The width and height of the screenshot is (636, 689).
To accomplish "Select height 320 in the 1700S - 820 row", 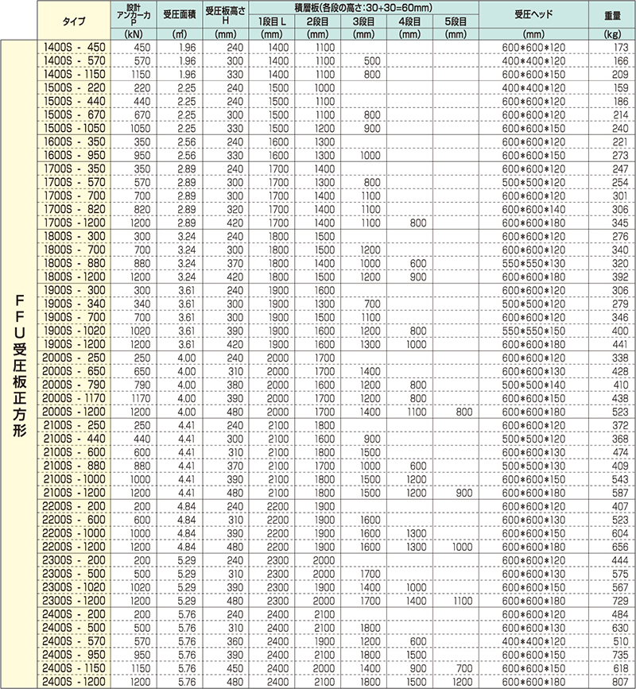I will pos(235,209).
